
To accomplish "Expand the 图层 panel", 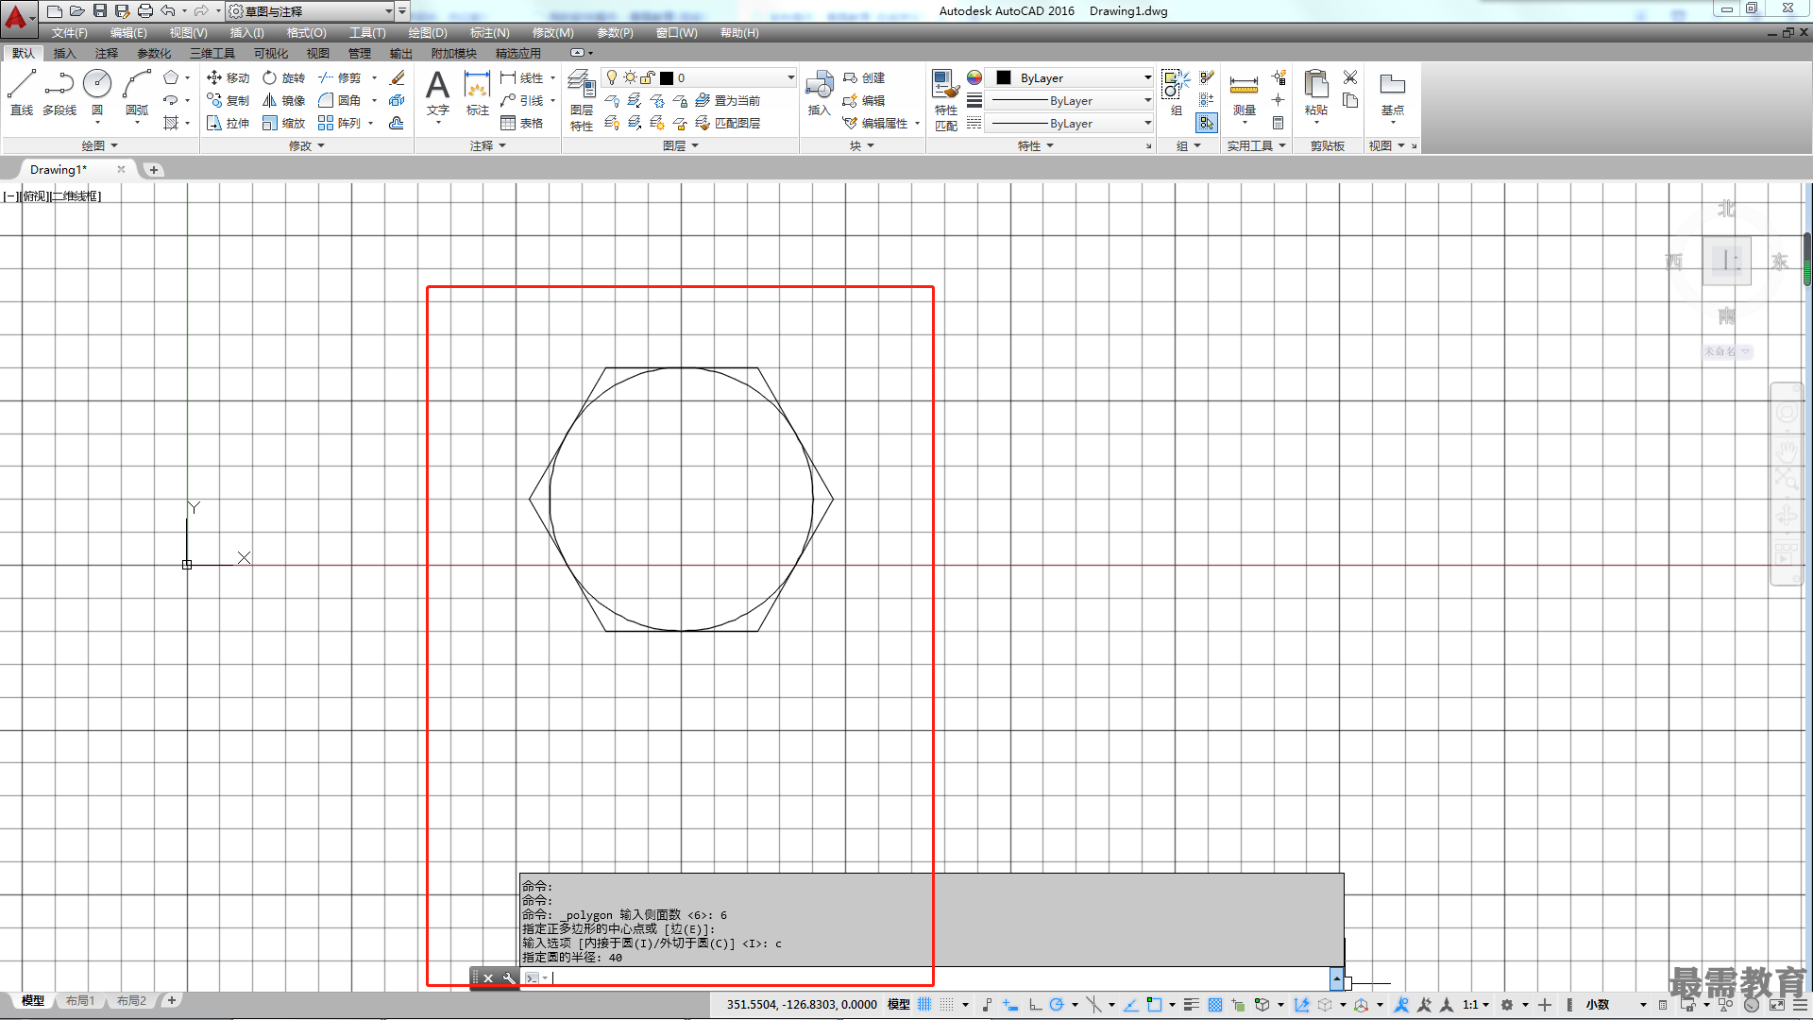I will pos(680,145).
